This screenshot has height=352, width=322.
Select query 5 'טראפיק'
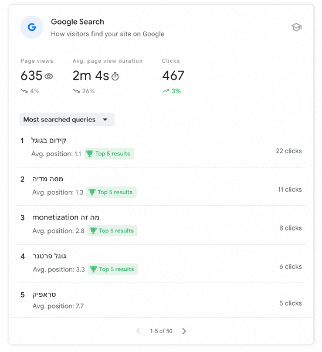coord(44,295)
